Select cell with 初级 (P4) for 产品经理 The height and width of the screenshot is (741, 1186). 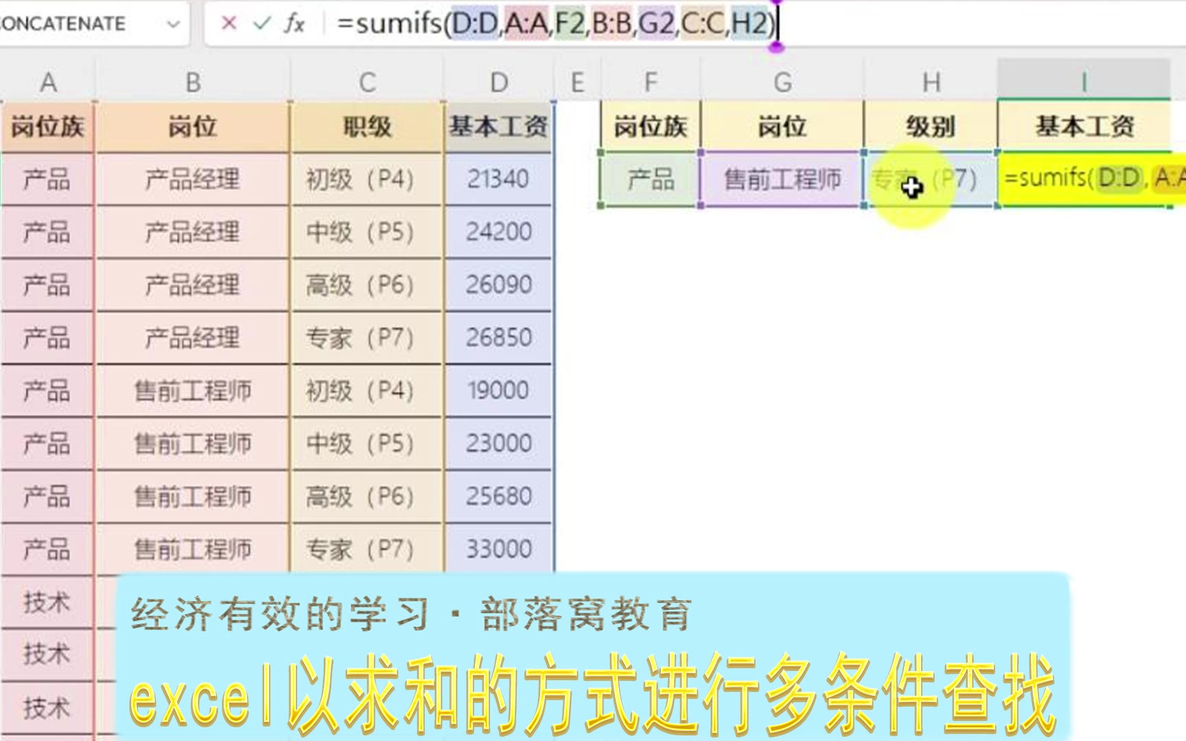(360, 180)
